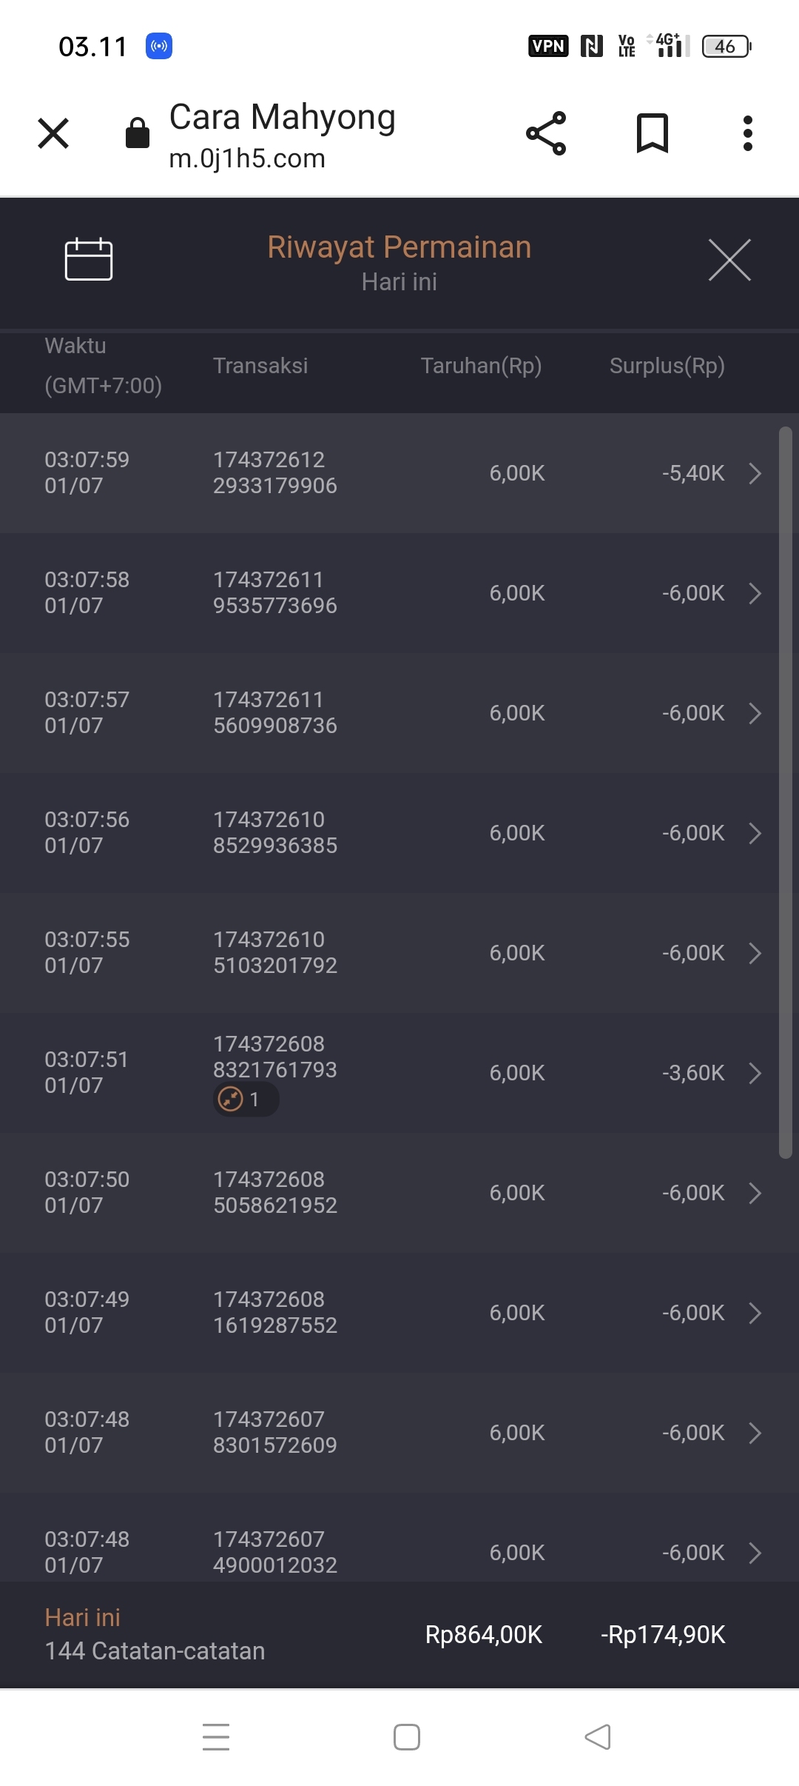The width and height of the screenshot is (799, 1786).
Task: Click the history list vertical scrollbar
Action: (x=785, y=792)
